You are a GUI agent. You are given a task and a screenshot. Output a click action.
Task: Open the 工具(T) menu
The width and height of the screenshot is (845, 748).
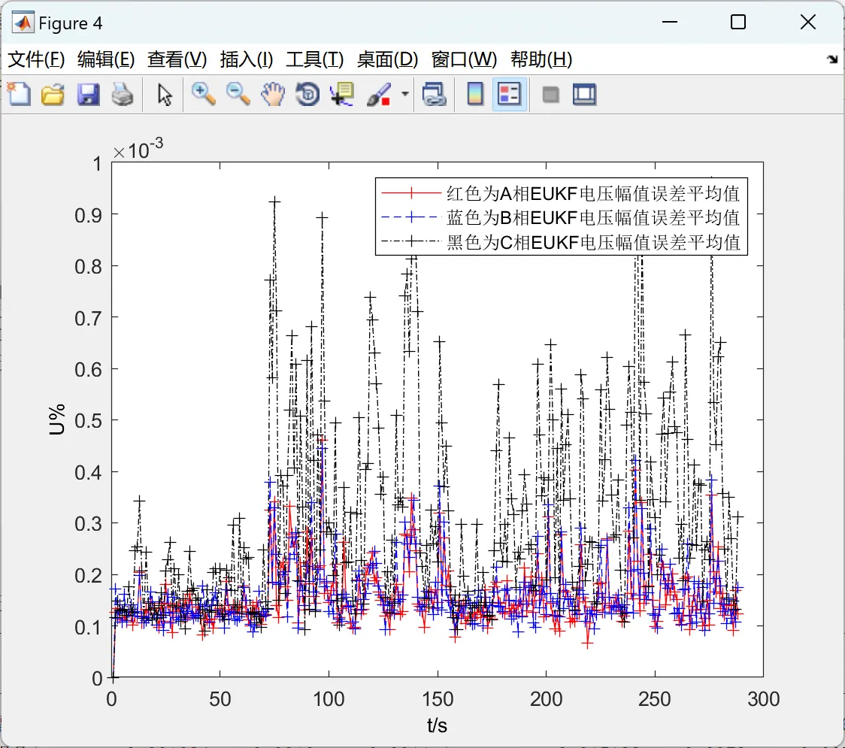pos(315,59)
